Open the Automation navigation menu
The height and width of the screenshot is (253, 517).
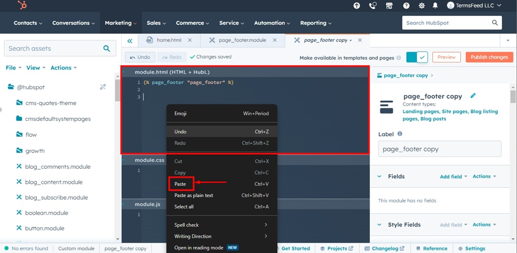272,23
